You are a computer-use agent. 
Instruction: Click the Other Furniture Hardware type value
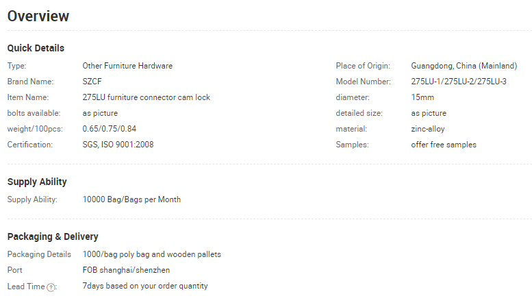click(127, 66)
